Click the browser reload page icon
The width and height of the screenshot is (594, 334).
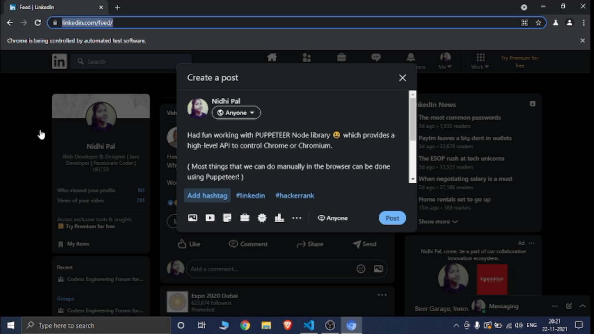pyautogui.click(x=38, y=23)
